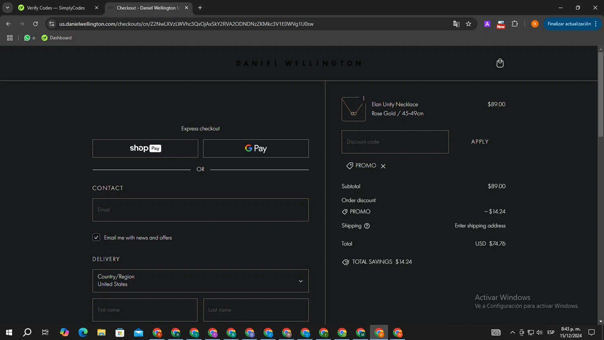The height and width of the screenshot is (340, 604).
Task: Click the Daniel Wellington logo
Action: click(x=298, y=63)
